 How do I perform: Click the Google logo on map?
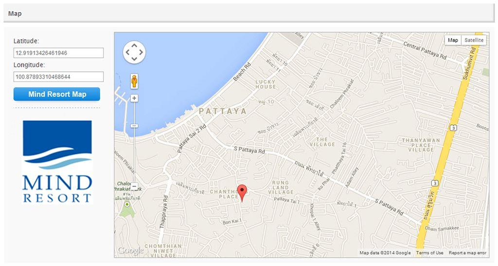click(x=130, y=250)
